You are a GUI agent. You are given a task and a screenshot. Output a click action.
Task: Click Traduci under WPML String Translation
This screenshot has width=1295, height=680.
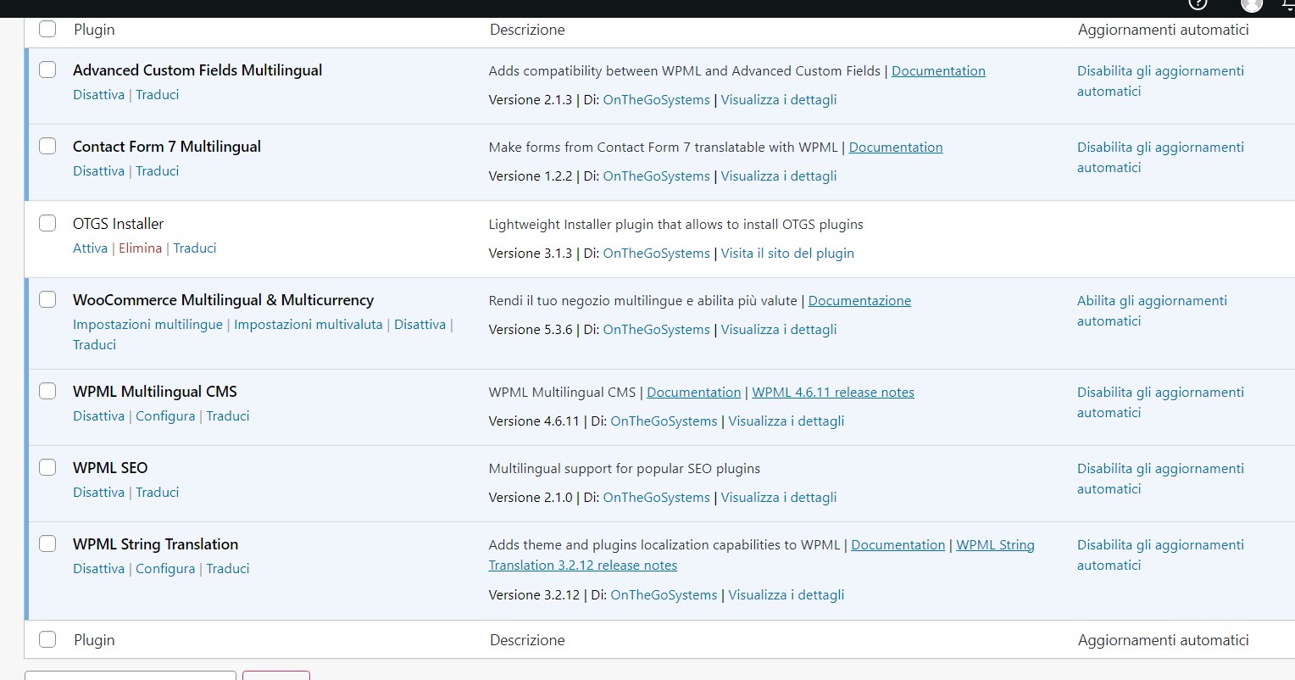[228, 568]
